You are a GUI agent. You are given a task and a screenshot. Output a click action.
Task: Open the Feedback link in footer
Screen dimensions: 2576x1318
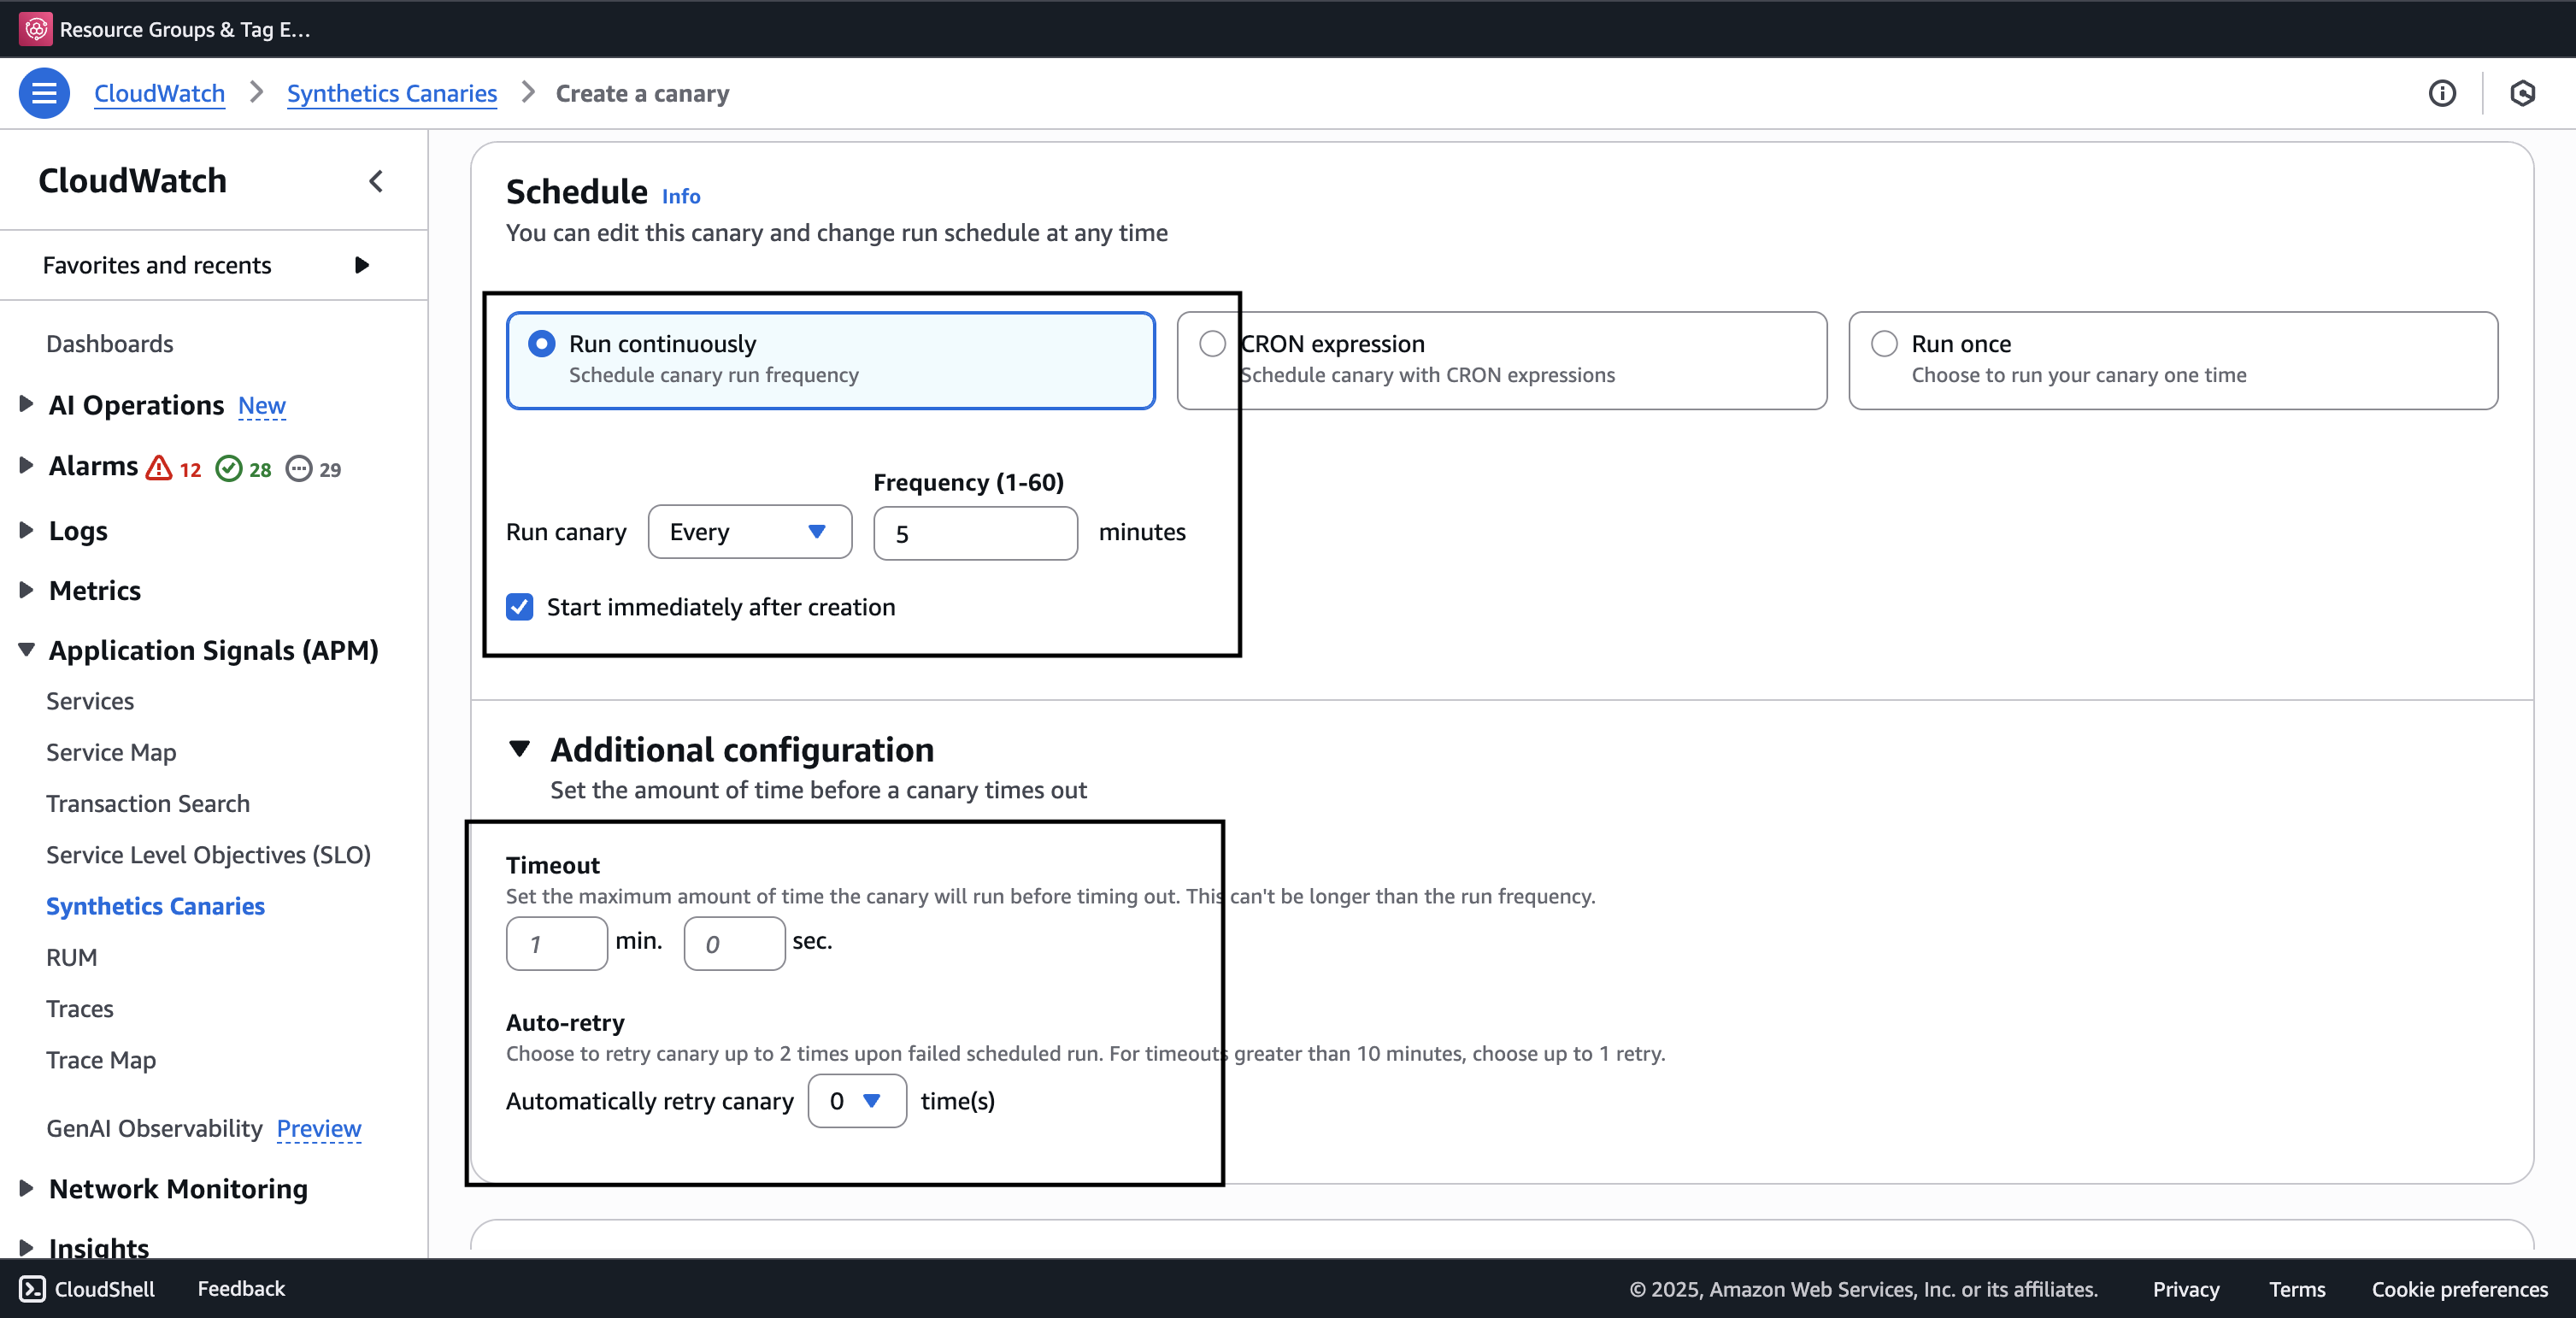click(241, 1289)
